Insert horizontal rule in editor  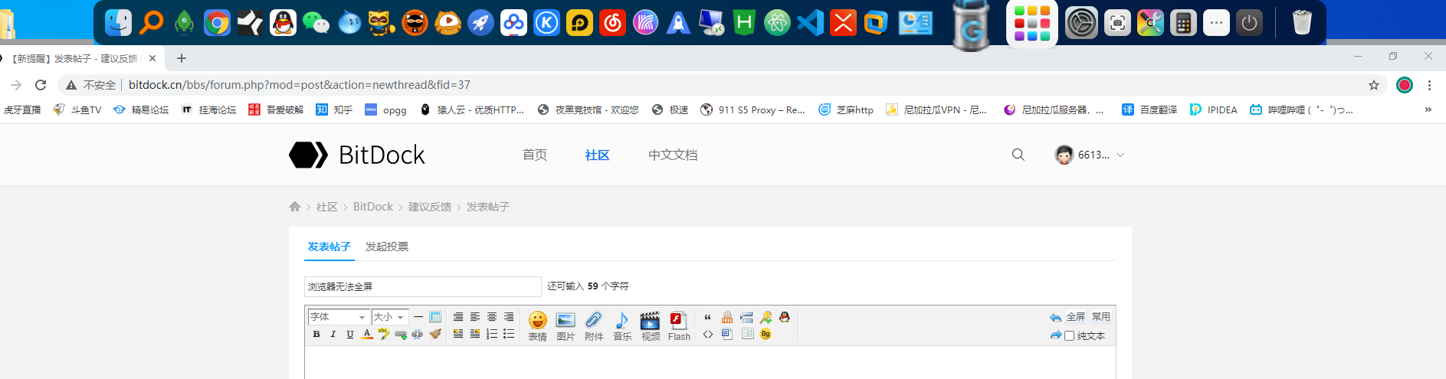tap(418, 317)
